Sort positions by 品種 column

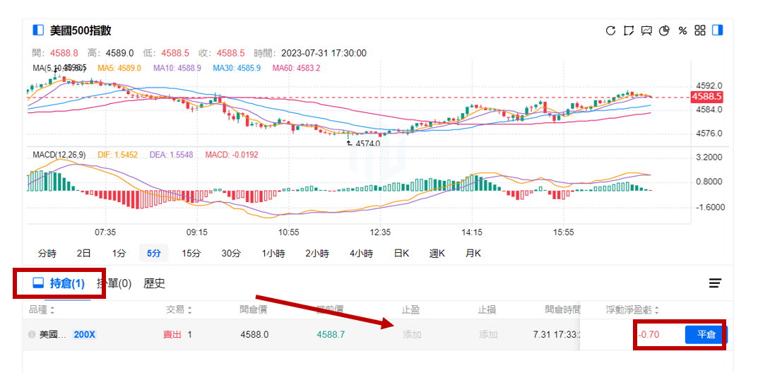(42, 309)
